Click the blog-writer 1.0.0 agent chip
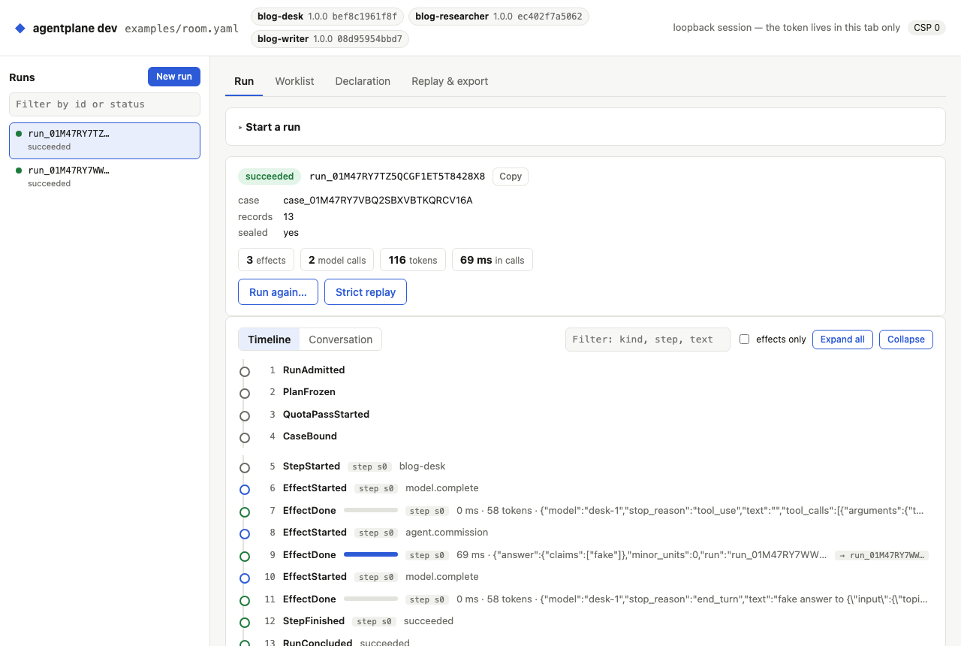 (330, 39)
